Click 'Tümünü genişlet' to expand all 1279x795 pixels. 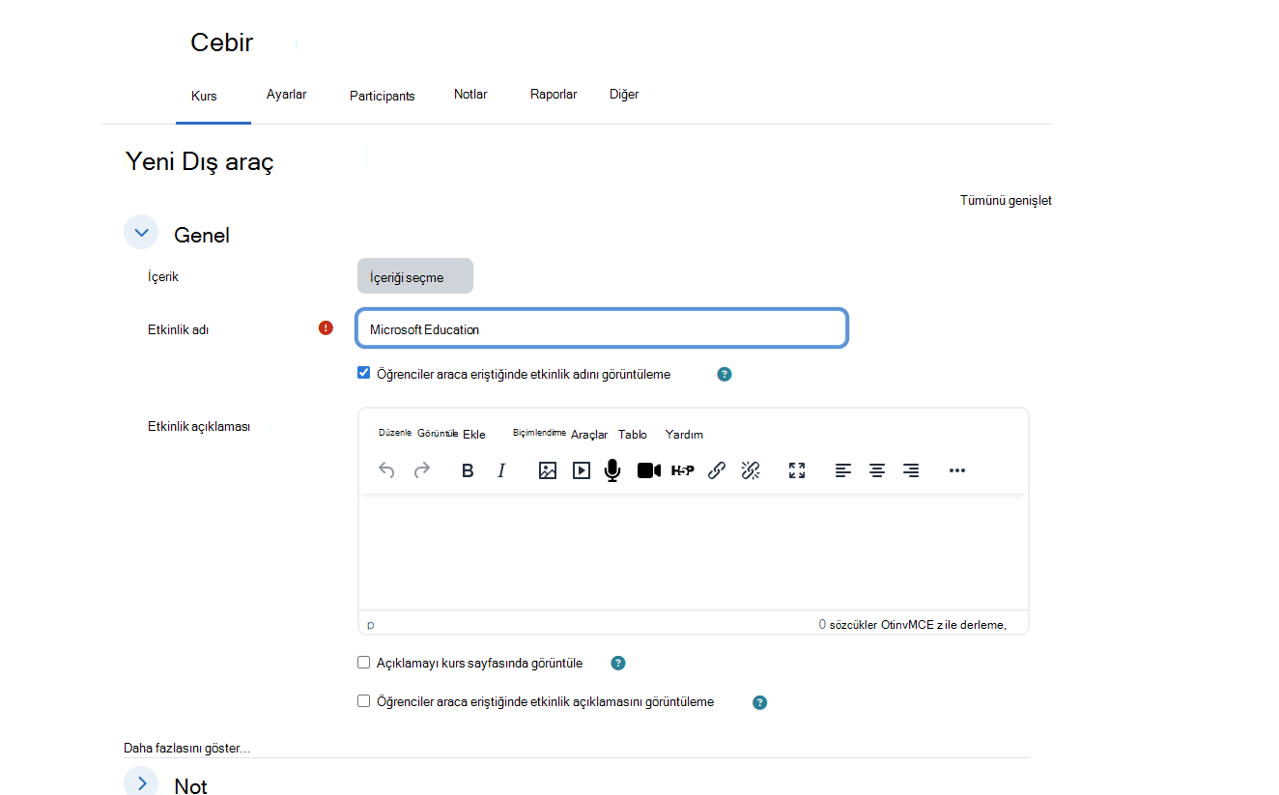tap(1006, 201)
